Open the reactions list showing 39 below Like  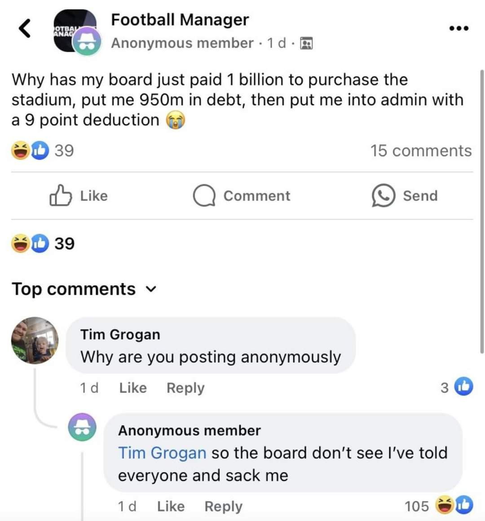click(43, 243)
